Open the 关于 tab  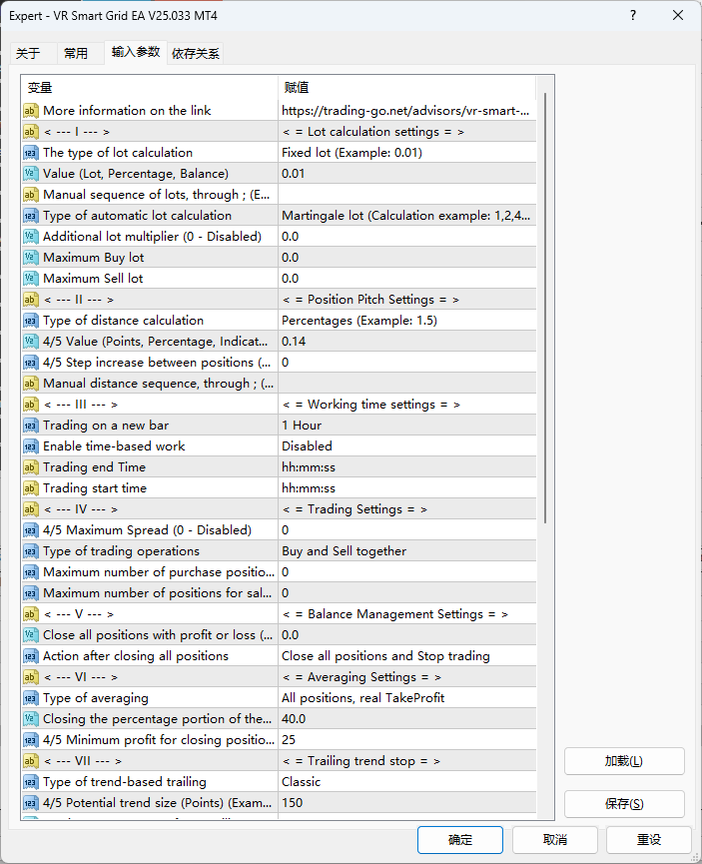(29, 54)
